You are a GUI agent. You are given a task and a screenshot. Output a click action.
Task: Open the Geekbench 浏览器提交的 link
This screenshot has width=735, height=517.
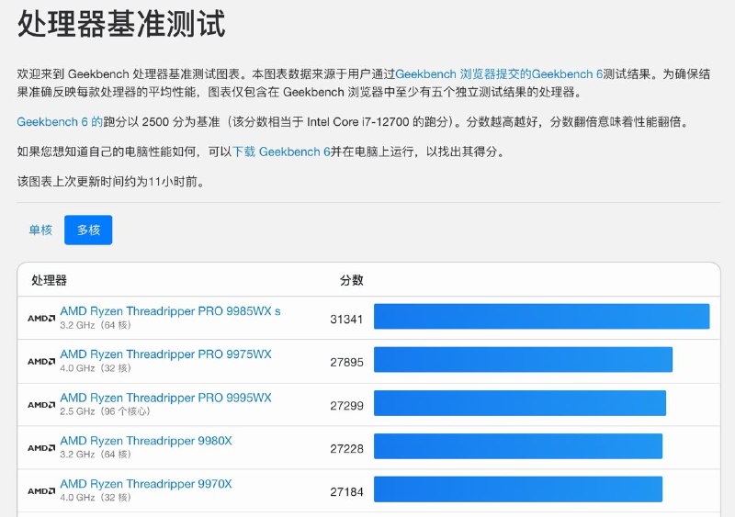click(x=463, y=73)
